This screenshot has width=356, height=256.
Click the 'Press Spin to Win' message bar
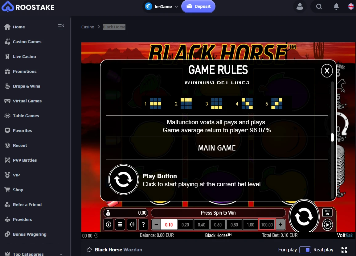tap(218, 213)
